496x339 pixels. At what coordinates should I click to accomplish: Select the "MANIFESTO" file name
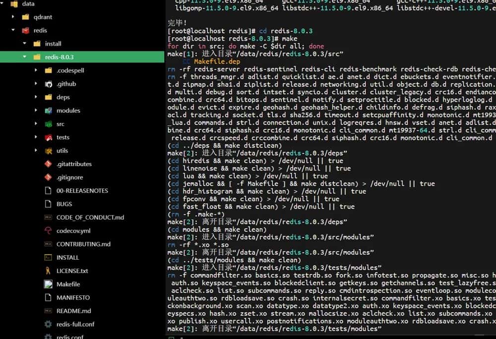(73, 297)
